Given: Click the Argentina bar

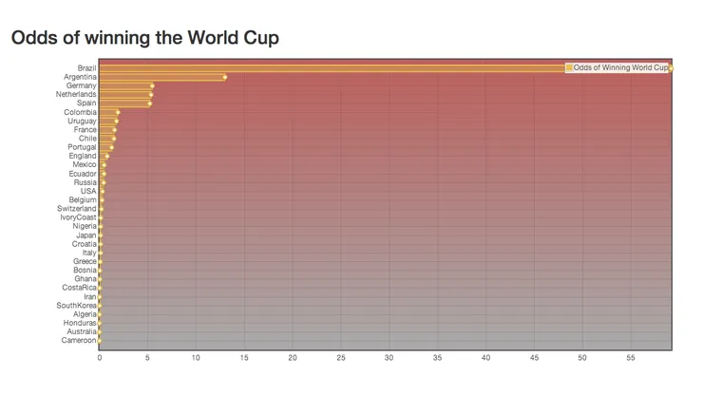Looking at the screenshot, I should pos(161,77).
